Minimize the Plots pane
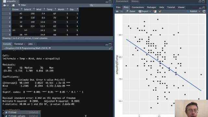Viewport: 208px width, 117px height. tap(200, 8)
